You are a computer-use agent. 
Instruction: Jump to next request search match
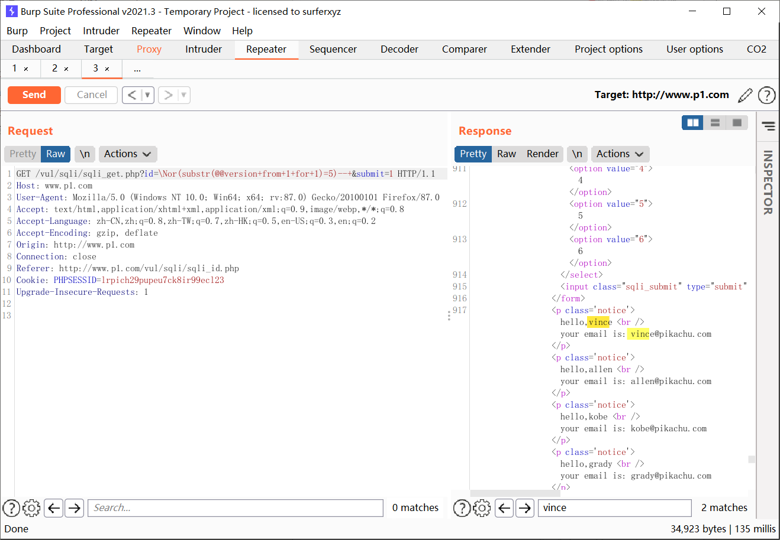(74, 508)
